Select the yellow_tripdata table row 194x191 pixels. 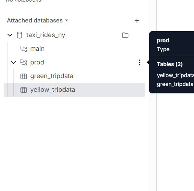pyautogui.click(x=74, y=90)
